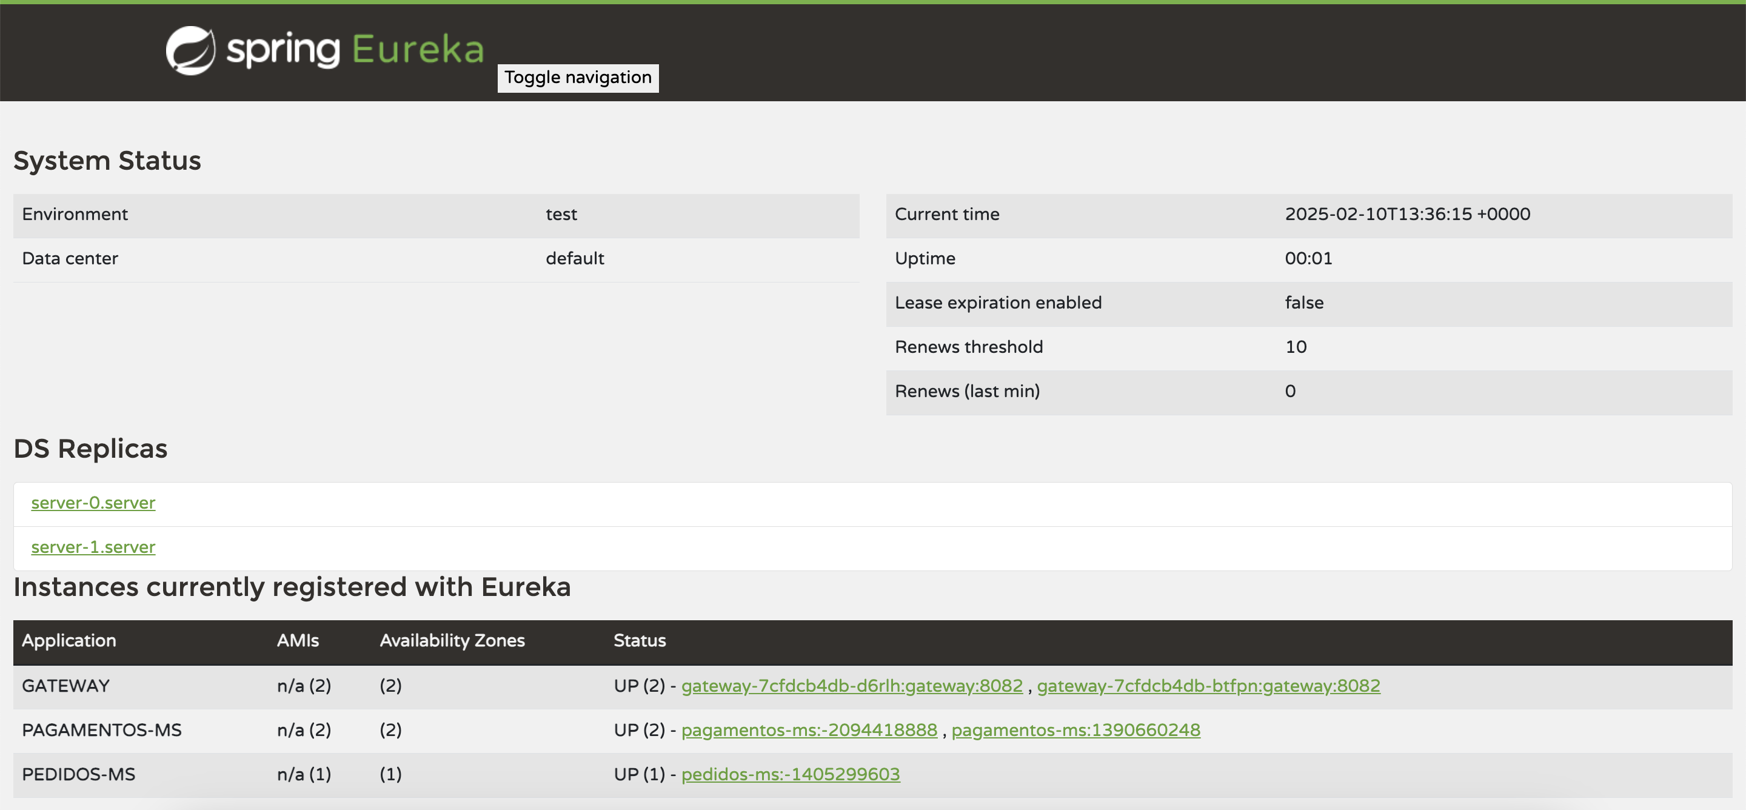Select the PEDIDOS-MS application cell
1746x810 pixels.
coord(79,774)
